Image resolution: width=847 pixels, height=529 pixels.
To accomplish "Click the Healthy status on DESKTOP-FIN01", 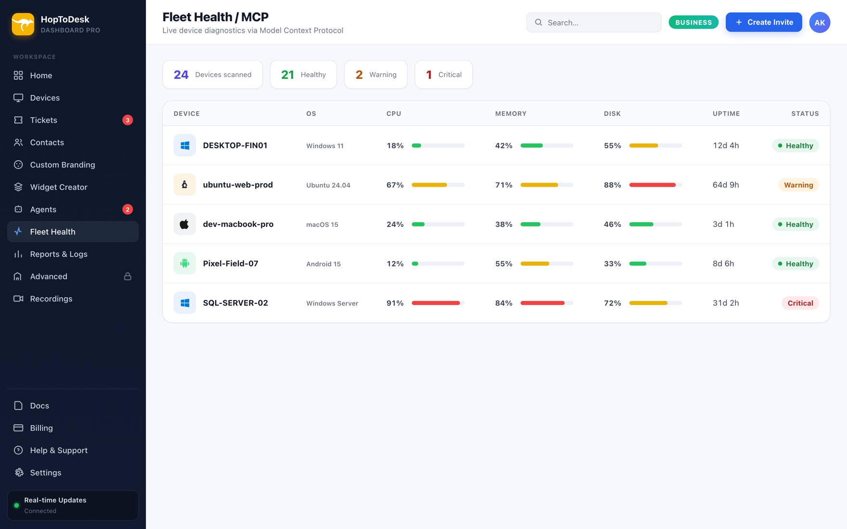I will (x=796, y=145).
